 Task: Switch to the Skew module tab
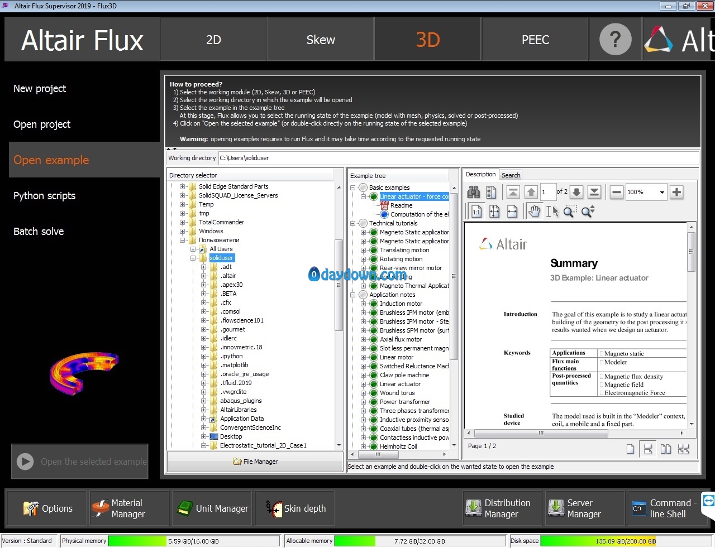coord(321,40)
